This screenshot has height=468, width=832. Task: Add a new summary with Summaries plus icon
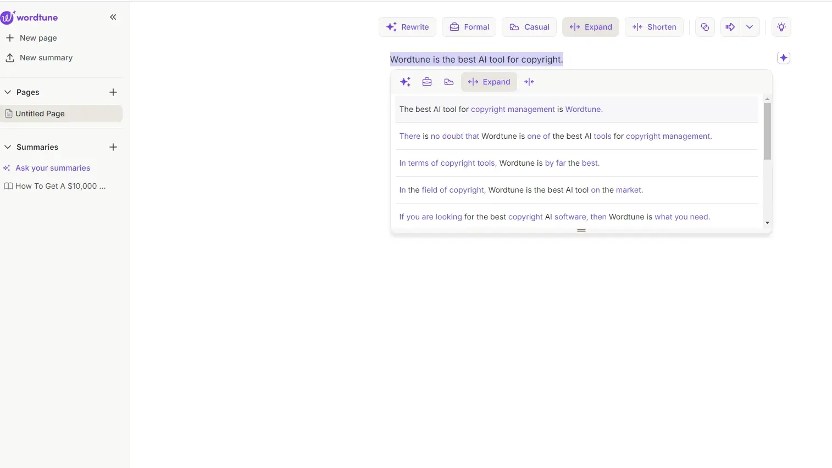[x=113, y=147]
